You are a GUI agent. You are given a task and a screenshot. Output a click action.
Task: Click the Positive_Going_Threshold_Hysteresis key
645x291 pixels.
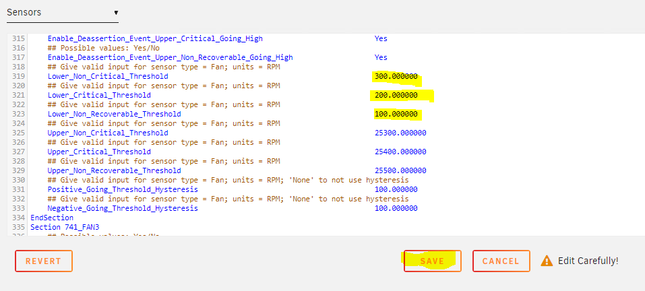123,189
